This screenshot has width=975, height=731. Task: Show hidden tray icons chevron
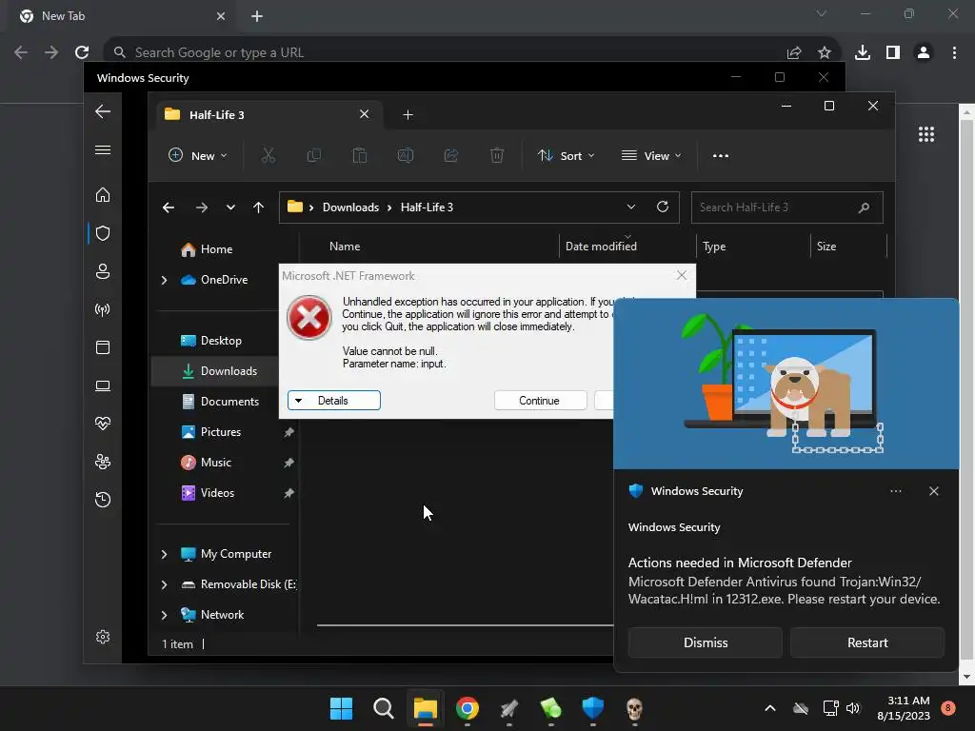pos(769,708)
